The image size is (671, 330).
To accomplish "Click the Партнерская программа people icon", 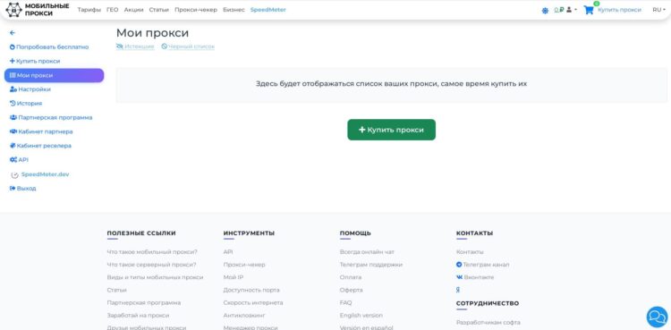I will pos(13,117).
